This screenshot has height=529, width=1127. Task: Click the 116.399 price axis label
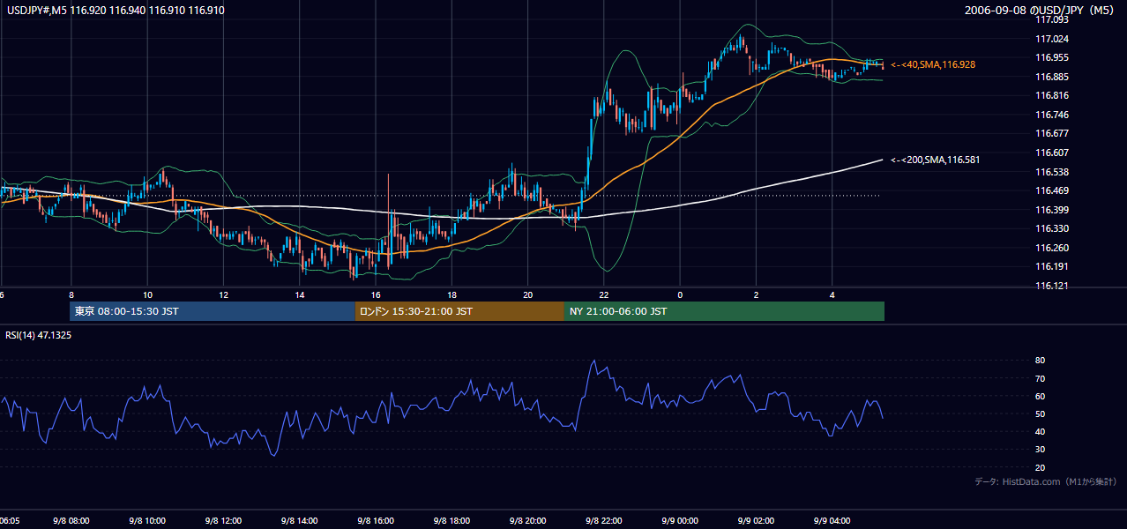(1053, 210)
